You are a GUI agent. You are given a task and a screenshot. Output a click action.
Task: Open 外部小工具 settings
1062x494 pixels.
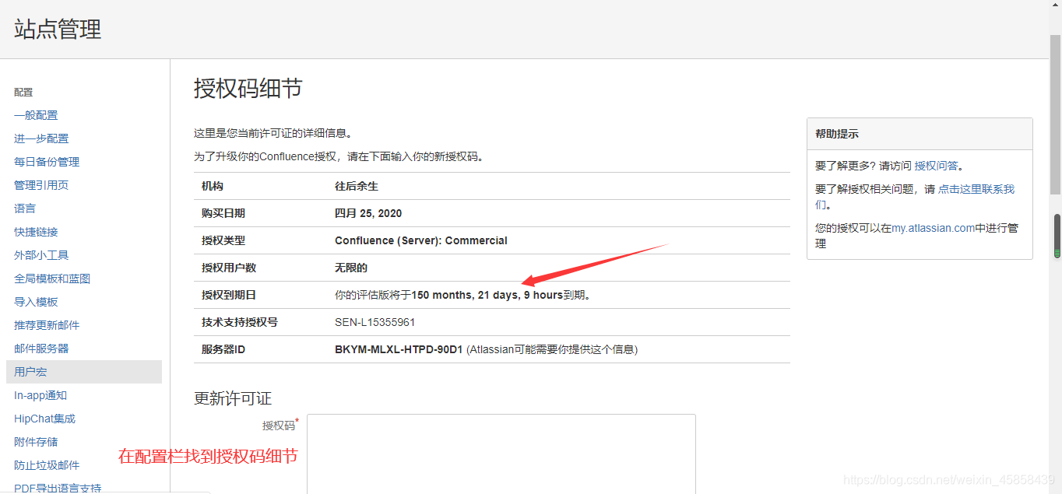[41, 255]
